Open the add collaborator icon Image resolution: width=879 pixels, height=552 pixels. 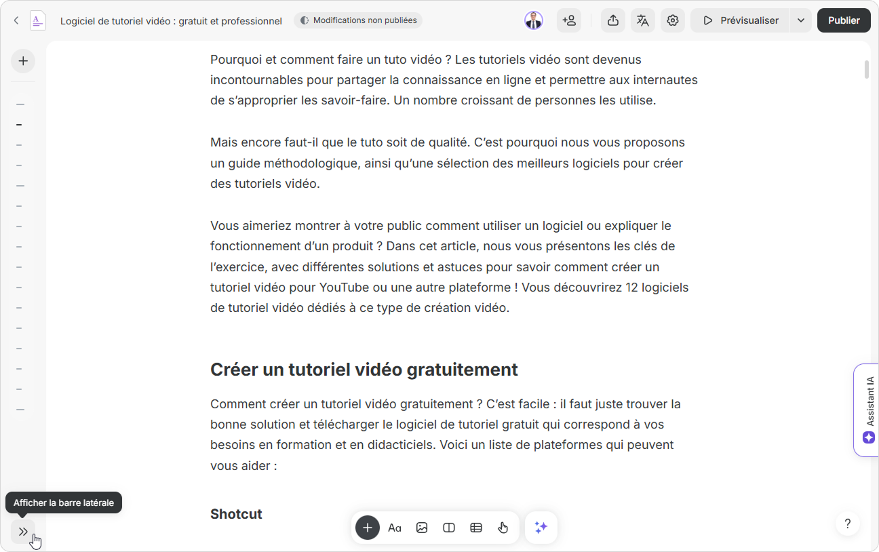point(569,20)
